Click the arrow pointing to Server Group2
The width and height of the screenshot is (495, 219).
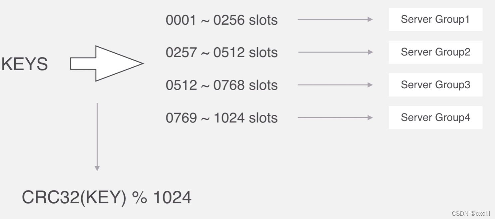click(x=335, y=52)
